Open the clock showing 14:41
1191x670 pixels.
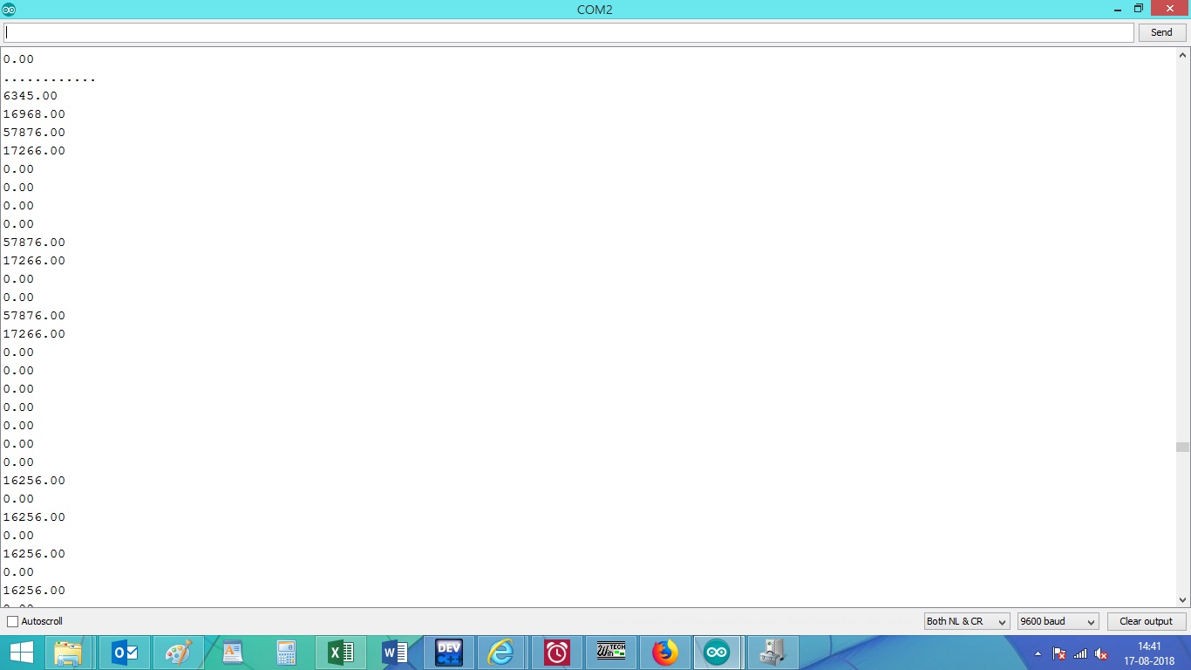click(1150, 653)
